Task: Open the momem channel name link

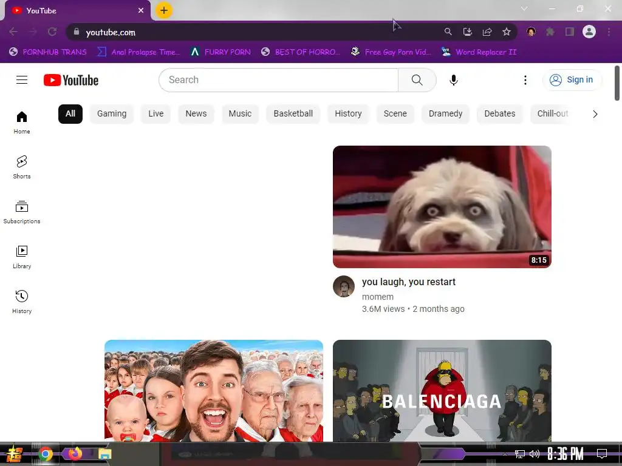Action: 378,297
